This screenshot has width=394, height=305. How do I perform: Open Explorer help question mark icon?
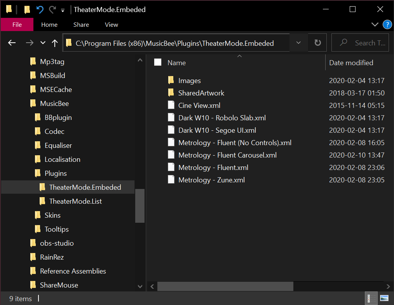point(387,25)
